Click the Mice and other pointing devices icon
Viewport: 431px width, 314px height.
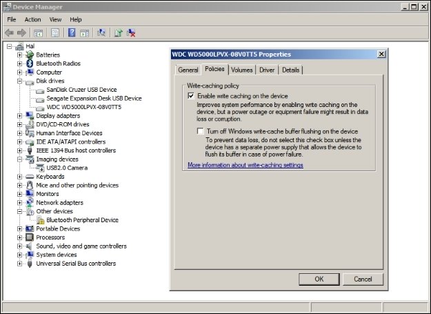(30, 185)
